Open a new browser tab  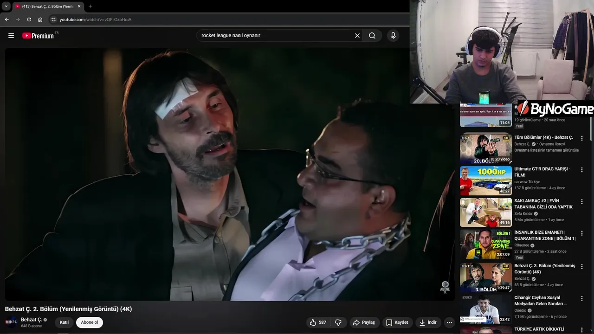tap(90, 6)
